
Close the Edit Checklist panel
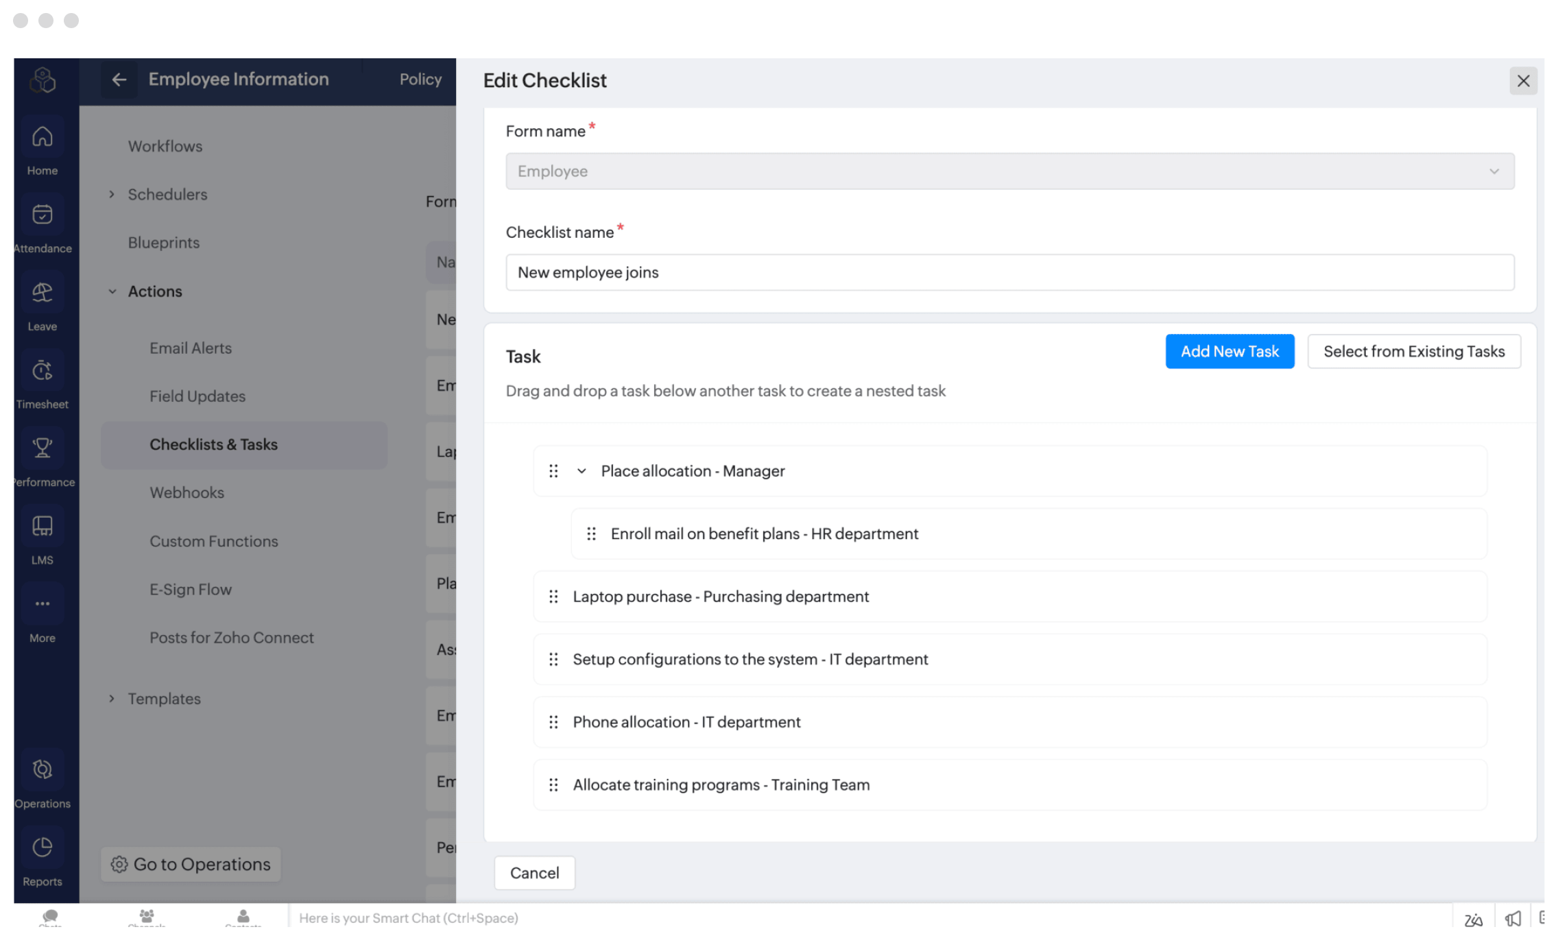1523,81
